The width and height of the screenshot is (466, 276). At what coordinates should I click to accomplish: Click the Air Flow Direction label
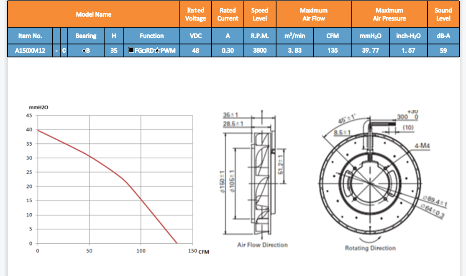pos(262,245)
